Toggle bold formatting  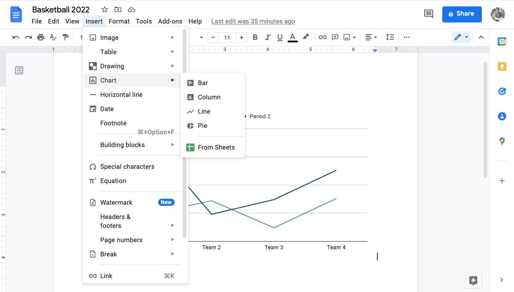tap(255, 37)
